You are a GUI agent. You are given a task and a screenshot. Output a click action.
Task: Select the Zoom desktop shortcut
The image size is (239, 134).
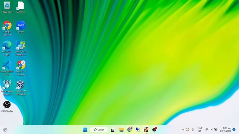(x=21, y=27)
